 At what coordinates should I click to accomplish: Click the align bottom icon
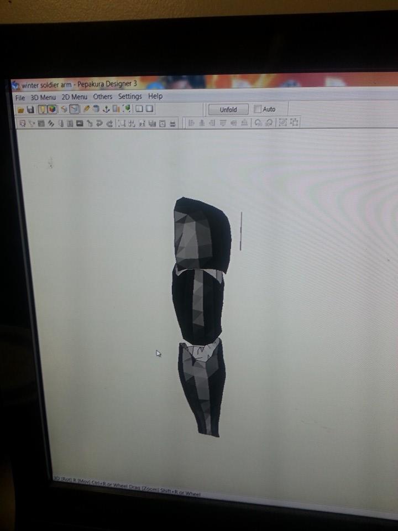pyautogui.click(x=244, y=122)
